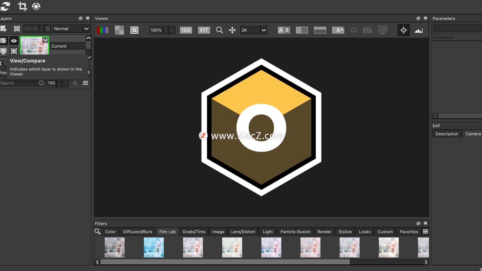Screen dimensions: 482x271
Task: Select the Current layer thumbnail
Action: point(34,45)
